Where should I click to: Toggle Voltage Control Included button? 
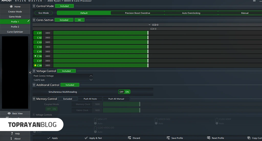click(66, 71)
